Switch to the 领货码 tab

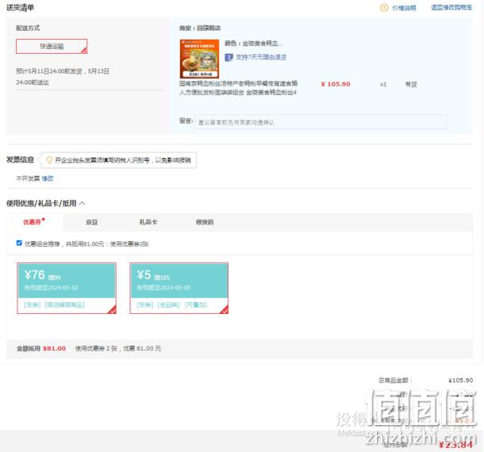click(x=205, y=222)
